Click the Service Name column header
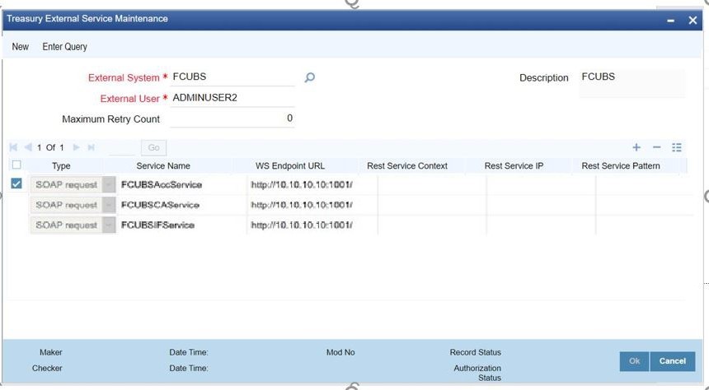This screenshot has height=390, width=709. (x=163, y=165)
